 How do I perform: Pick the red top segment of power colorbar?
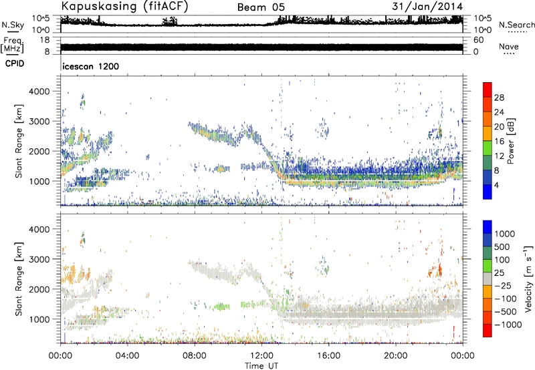(x=488, y=90)
